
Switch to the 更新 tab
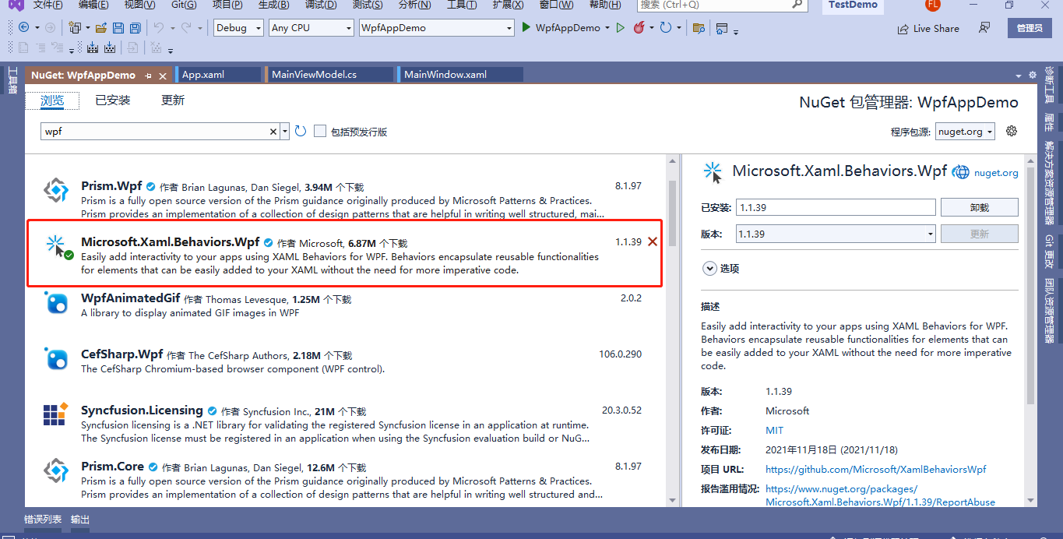point(173,100)
